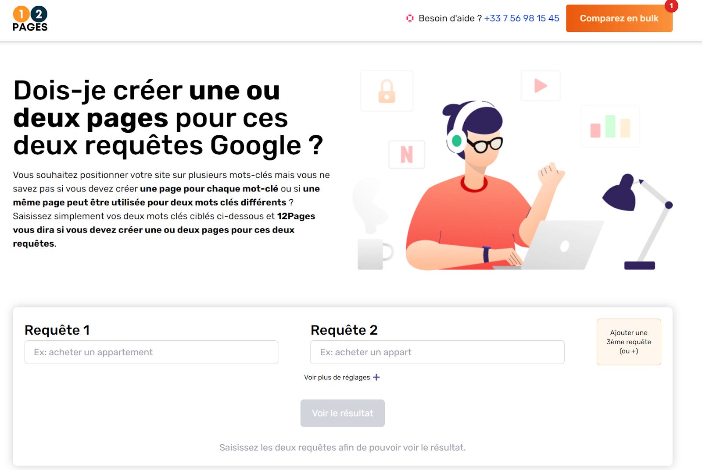The width and height of the screenshot is (702, 470).
Task: Click Ajouter une 3ème requête button
Action: [x=629, y=342]
